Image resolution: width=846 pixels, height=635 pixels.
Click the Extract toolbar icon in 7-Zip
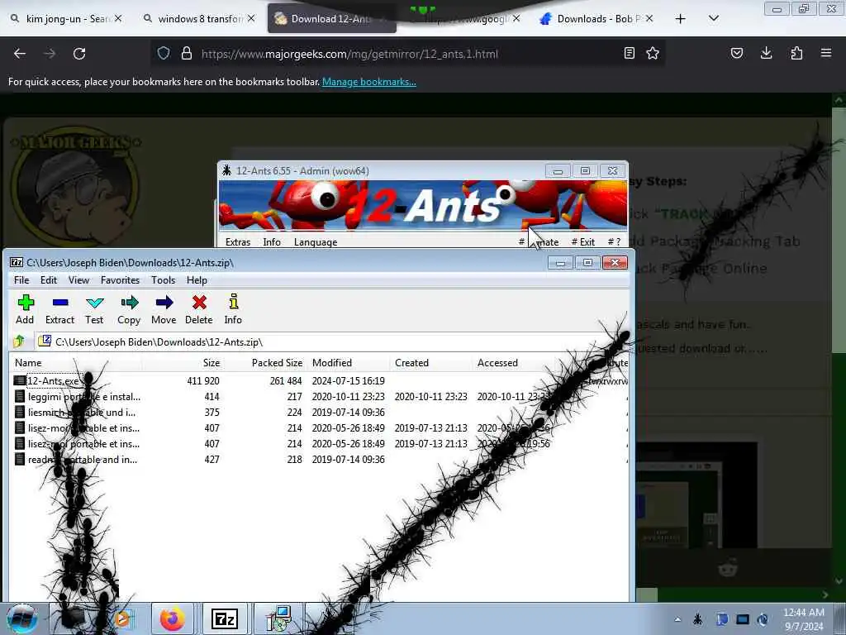point(59,309)
